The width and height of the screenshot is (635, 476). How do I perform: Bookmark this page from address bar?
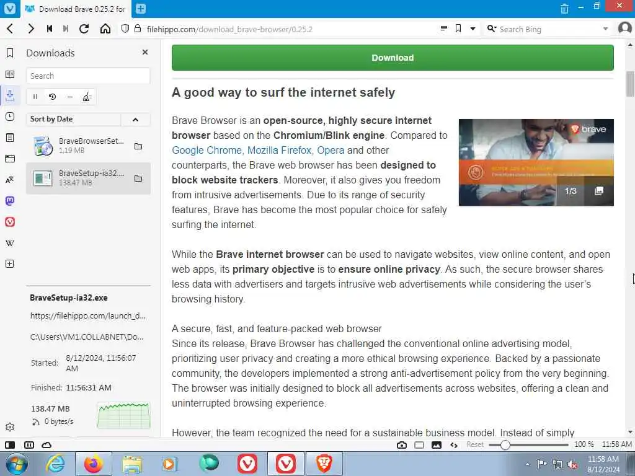pos(458,29)
